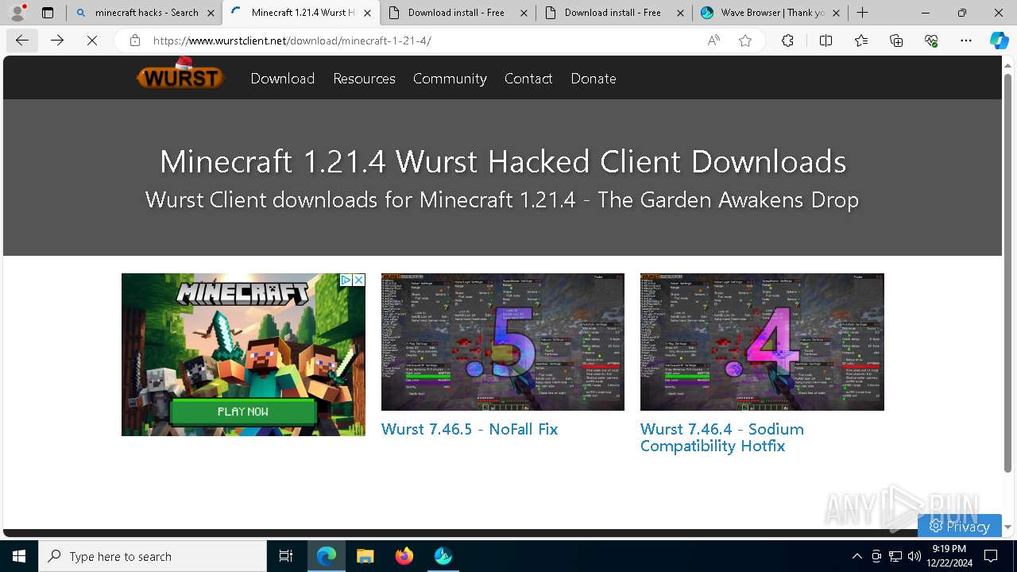Viewport: 1017px width, 572px height.
Task: Open the Contact menu item
Action: pyautogui.click(x=528, y=78)
